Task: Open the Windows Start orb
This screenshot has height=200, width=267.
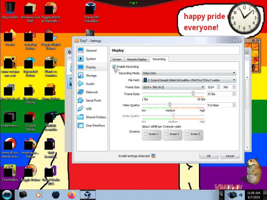Action: [x=7, y=195]
